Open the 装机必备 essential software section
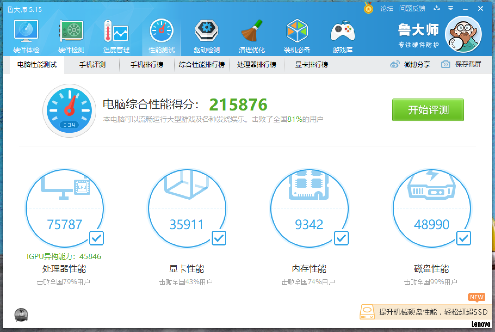Screen dimensions: 495x332 [297, 35]
